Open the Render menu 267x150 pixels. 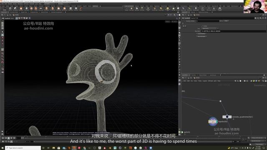click(x=10, y=4)
